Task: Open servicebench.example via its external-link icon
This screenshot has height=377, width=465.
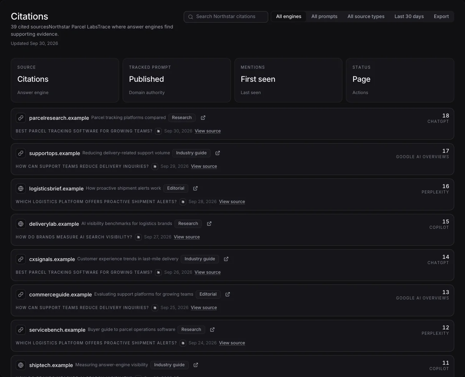Action: click(213, 330)
